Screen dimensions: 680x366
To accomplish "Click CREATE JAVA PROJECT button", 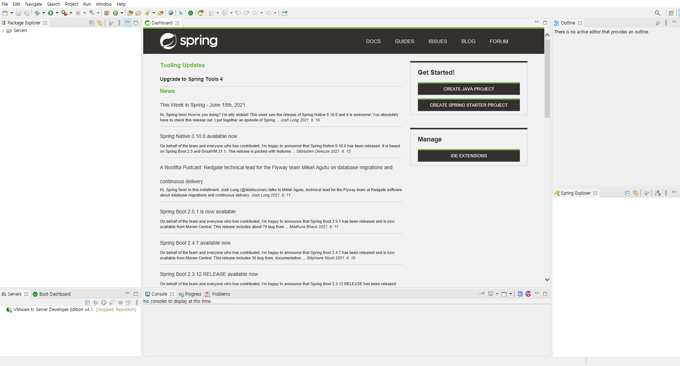I will point(469,89).
